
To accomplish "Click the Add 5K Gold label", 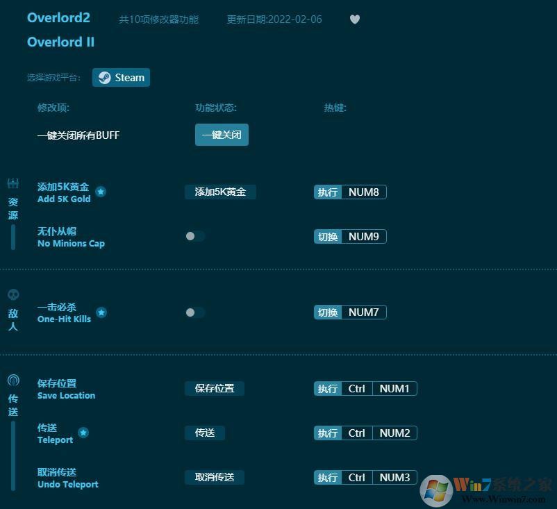I will pos(64,199).
